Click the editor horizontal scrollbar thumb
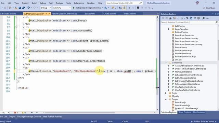Image resolution: width=219 pixels, height=123 pixels. pos(80,112)
